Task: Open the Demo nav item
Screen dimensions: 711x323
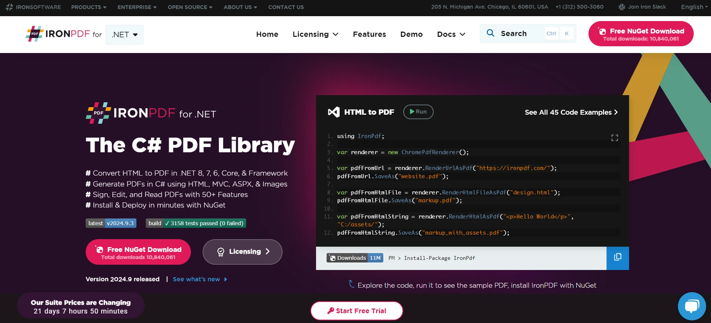Action: (x=411, y=34)
